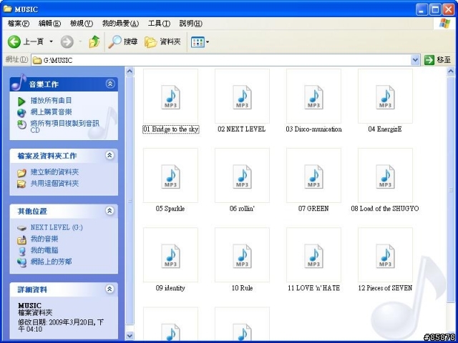Open the 工具(T) menu
The image size is (458, 343).
click(x=159, y=24)
